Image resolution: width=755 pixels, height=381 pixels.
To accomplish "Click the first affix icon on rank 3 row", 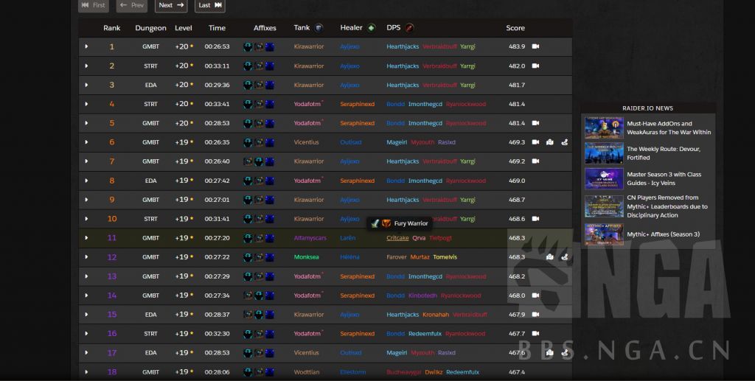I will point(248,85).
